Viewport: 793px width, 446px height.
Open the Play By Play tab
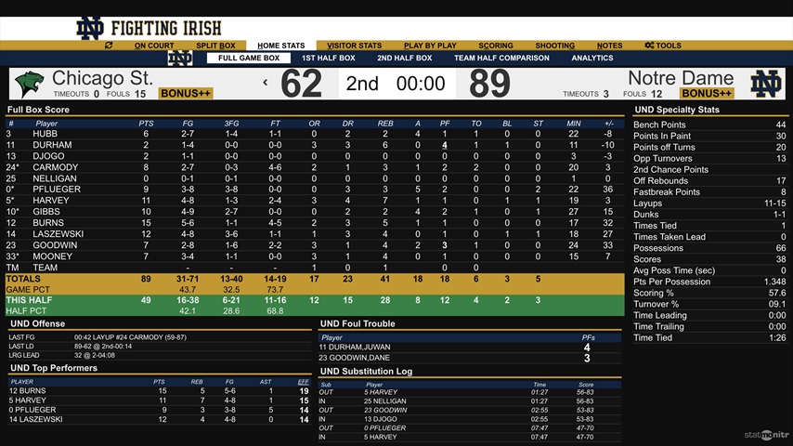[430, 46]
